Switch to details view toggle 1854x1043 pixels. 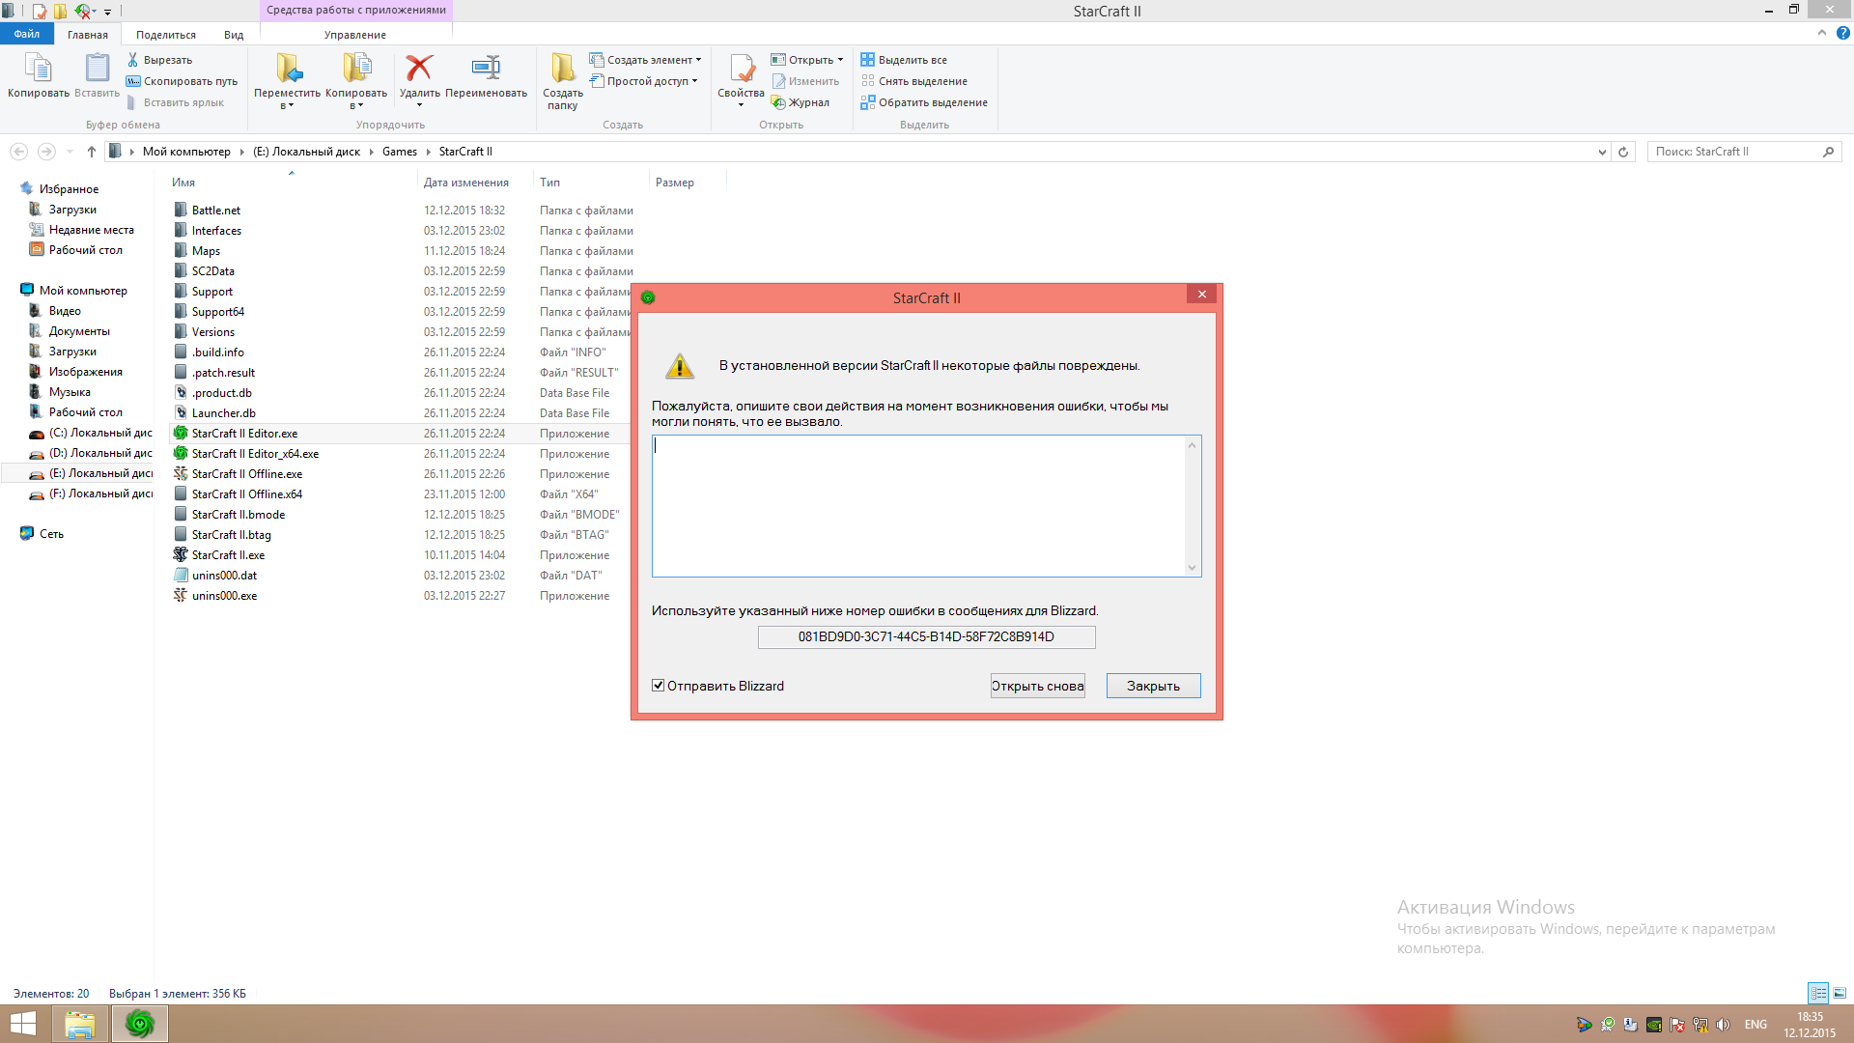1818,993
